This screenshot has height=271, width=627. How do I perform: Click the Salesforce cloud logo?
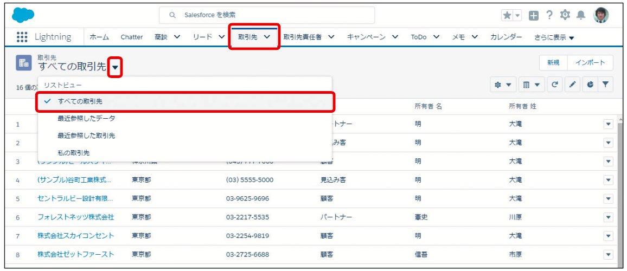pyautogui.click(x=23, y=15)
